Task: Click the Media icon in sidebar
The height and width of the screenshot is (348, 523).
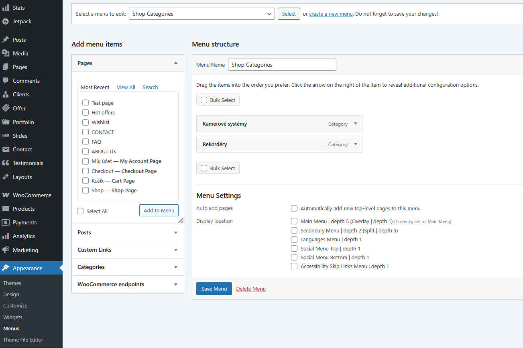Action: (6, 53)
